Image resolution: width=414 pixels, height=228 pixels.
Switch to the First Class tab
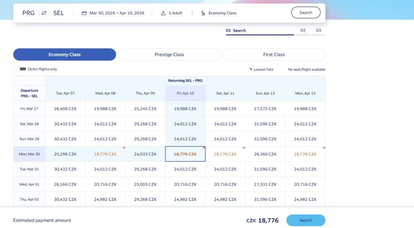coord(274,54)
